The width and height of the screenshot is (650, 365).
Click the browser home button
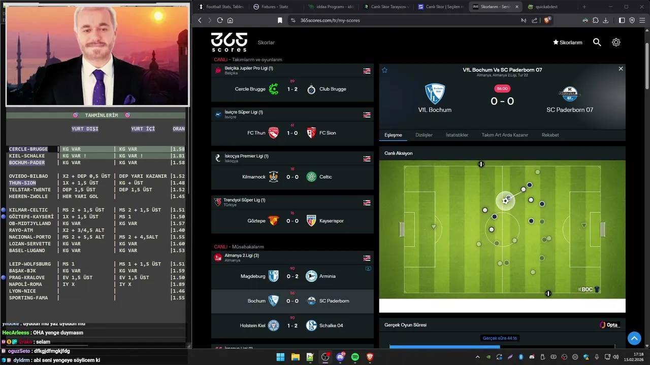pos(230,20)
